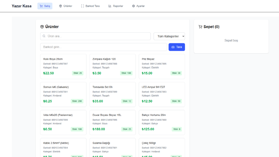The width and height of the screenshot is (279, 157).
Task: Click the Stok: 20 badge
Action: click(x=78, y=73)
